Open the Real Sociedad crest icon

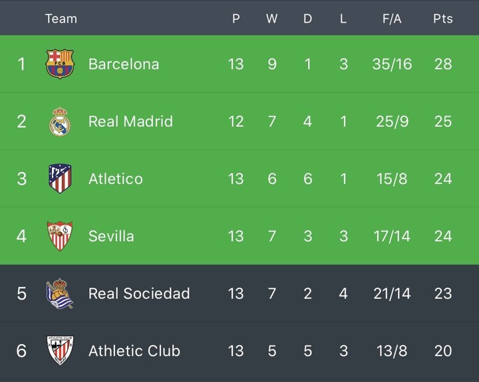(60, 294)
